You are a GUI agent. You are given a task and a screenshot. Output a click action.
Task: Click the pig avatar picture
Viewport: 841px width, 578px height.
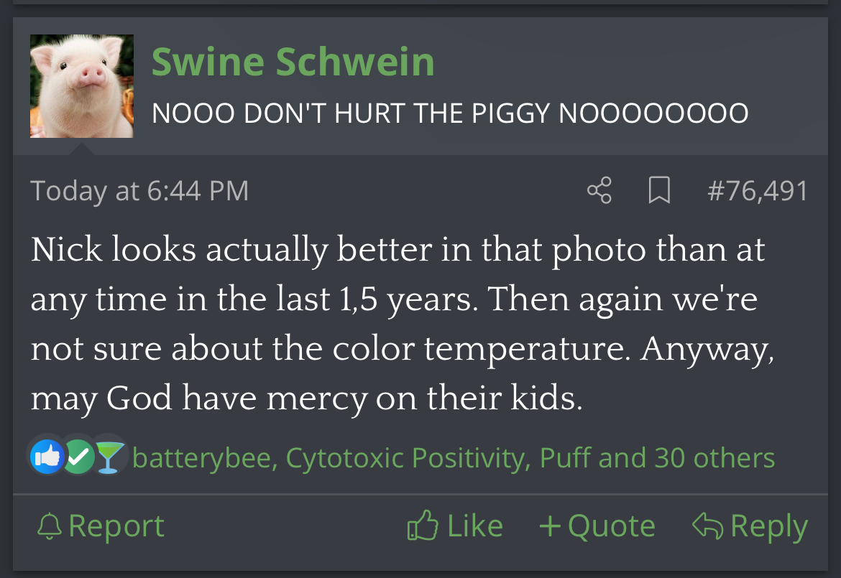[82, 85]
